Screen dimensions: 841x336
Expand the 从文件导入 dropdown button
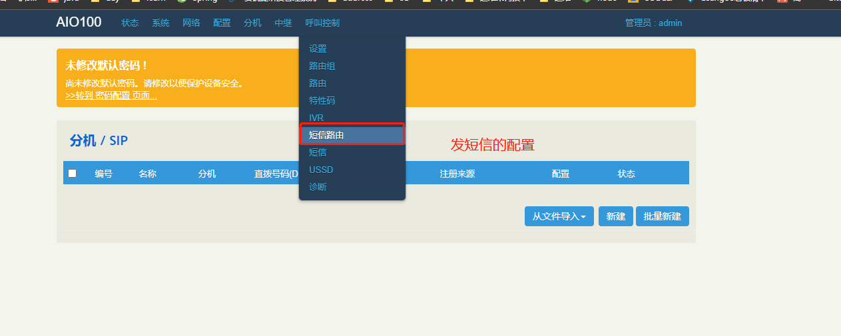(x=559, y=216)
